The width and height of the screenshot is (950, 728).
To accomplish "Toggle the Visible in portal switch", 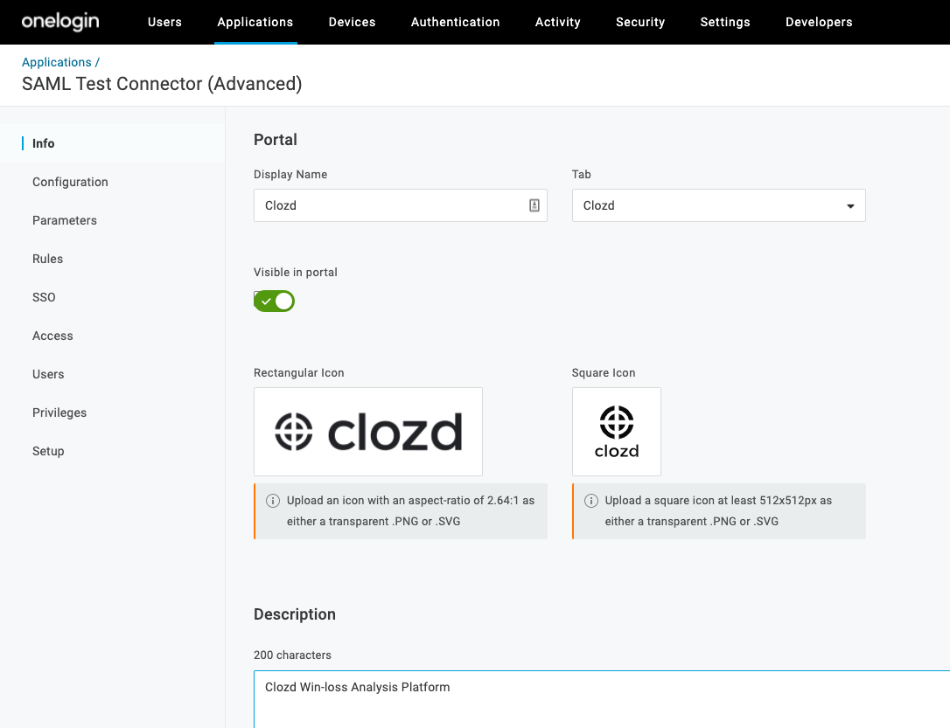I will (x=275, y=302).
